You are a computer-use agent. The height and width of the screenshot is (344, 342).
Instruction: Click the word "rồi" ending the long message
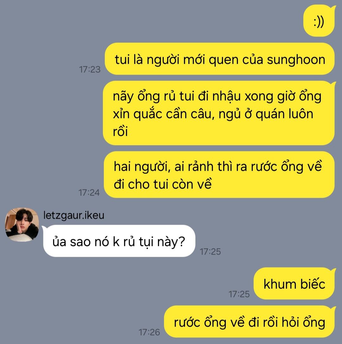120,131
